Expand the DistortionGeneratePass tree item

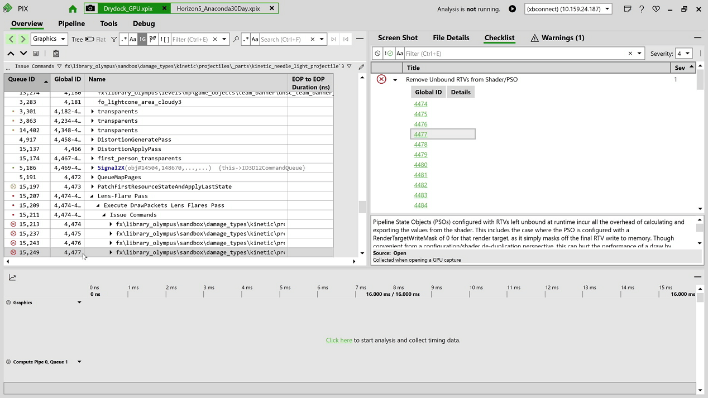[93, 140]
